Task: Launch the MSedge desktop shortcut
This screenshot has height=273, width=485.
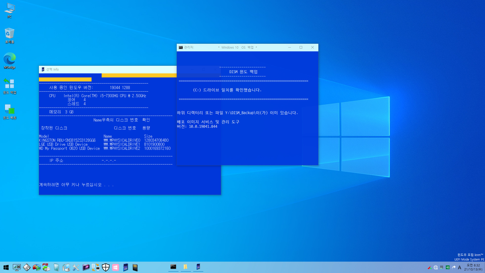Action: point(10,61)
